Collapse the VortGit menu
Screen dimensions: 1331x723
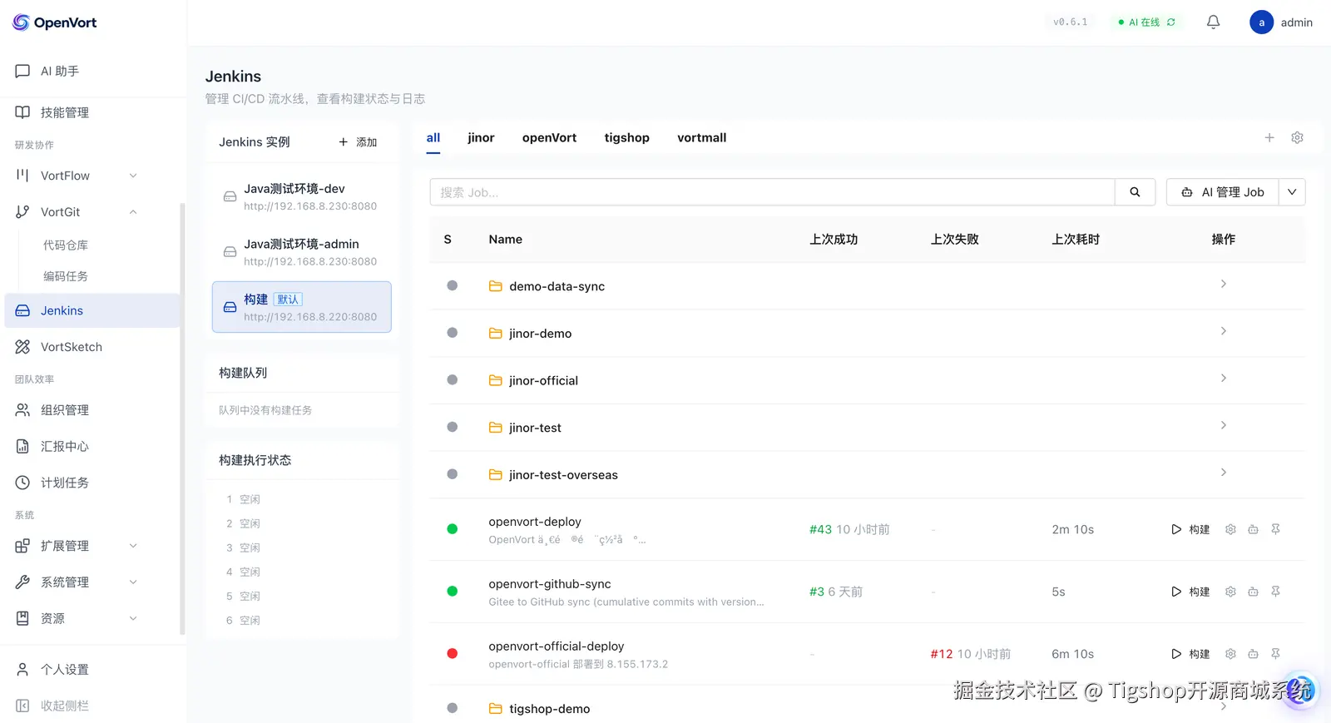coord(92,212)
